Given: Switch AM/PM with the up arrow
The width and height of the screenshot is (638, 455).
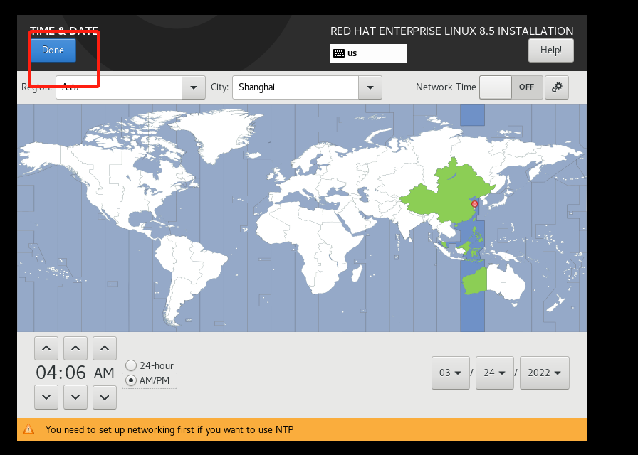Looking at the screenshot, I should pos(105,348).
